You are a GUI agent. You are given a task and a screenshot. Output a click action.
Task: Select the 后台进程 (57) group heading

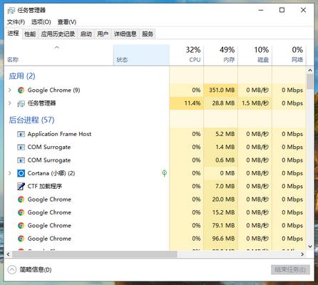tap(31, 120)
